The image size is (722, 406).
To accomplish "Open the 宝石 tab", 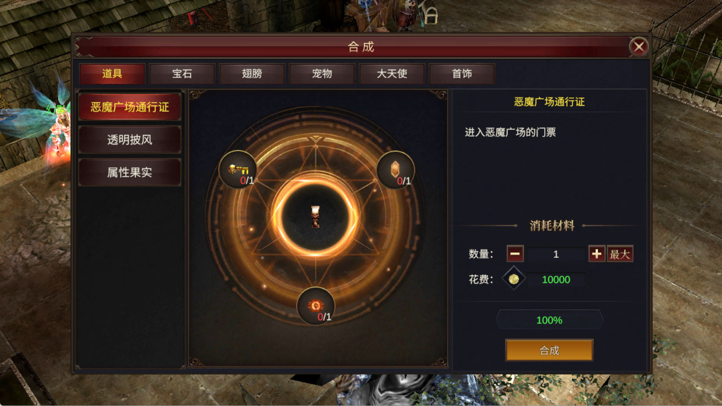I will tap(182, 74).
